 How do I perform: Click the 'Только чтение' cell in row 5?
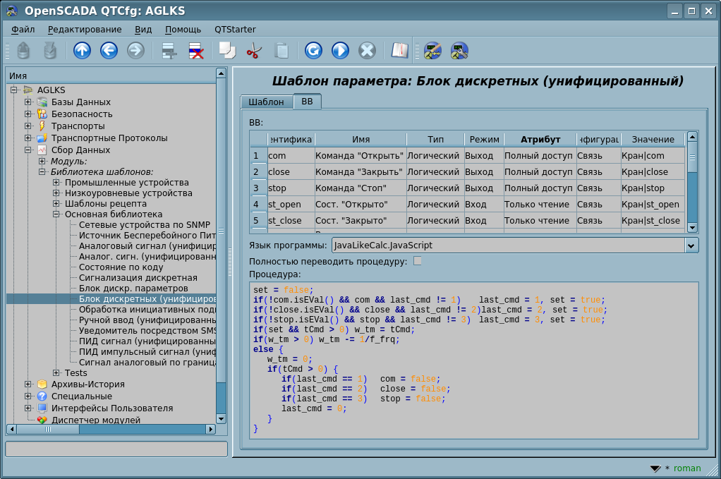point(540,221)
